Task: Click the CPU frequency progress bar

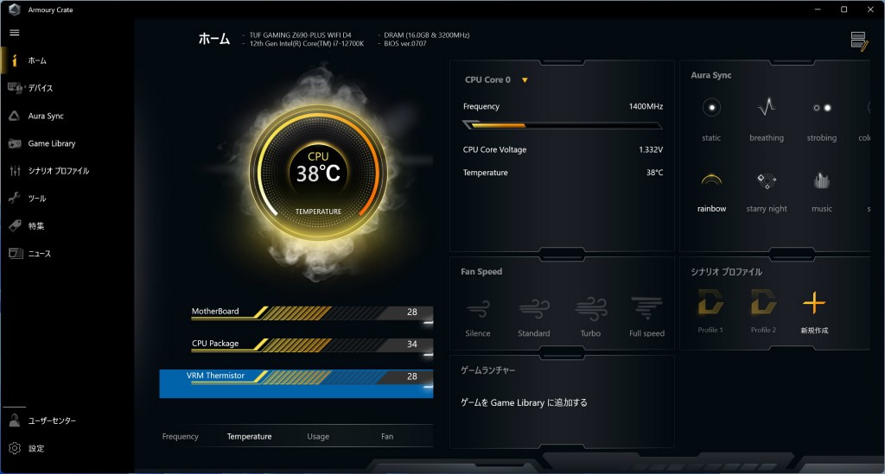Action: (562, 125)
